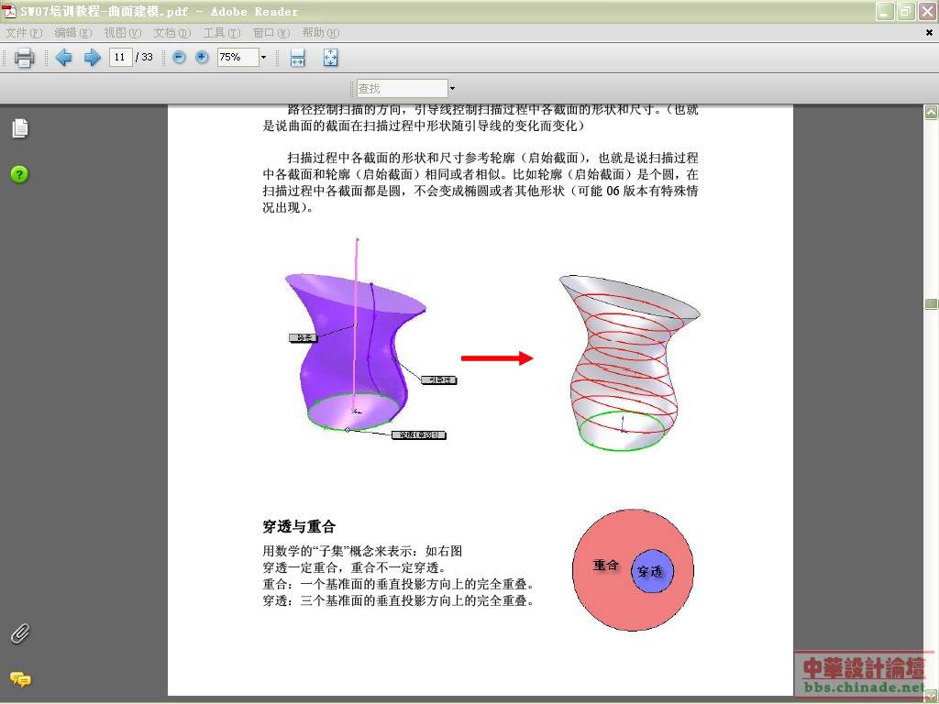Open the 帮助 menu
939x704 pixels.
[320, 32]
